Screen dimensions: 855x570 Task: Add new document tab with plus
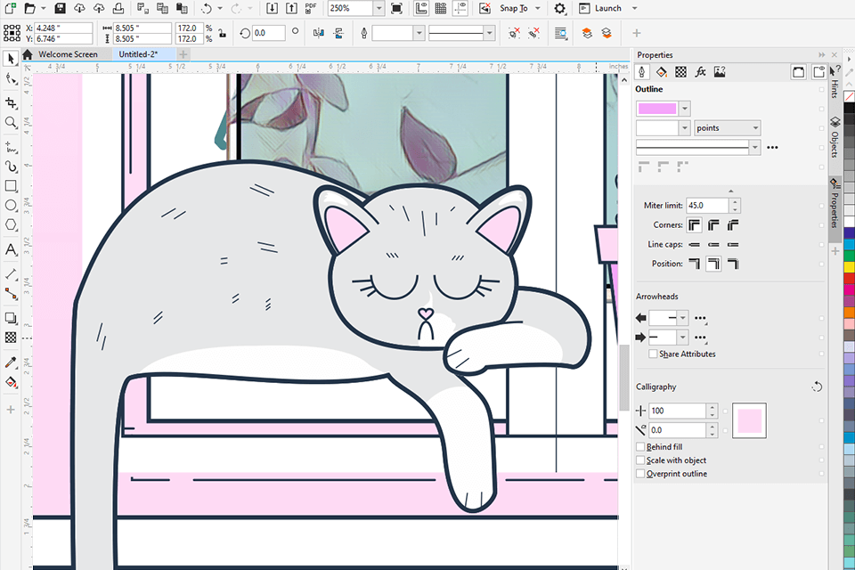pos(183,54)
